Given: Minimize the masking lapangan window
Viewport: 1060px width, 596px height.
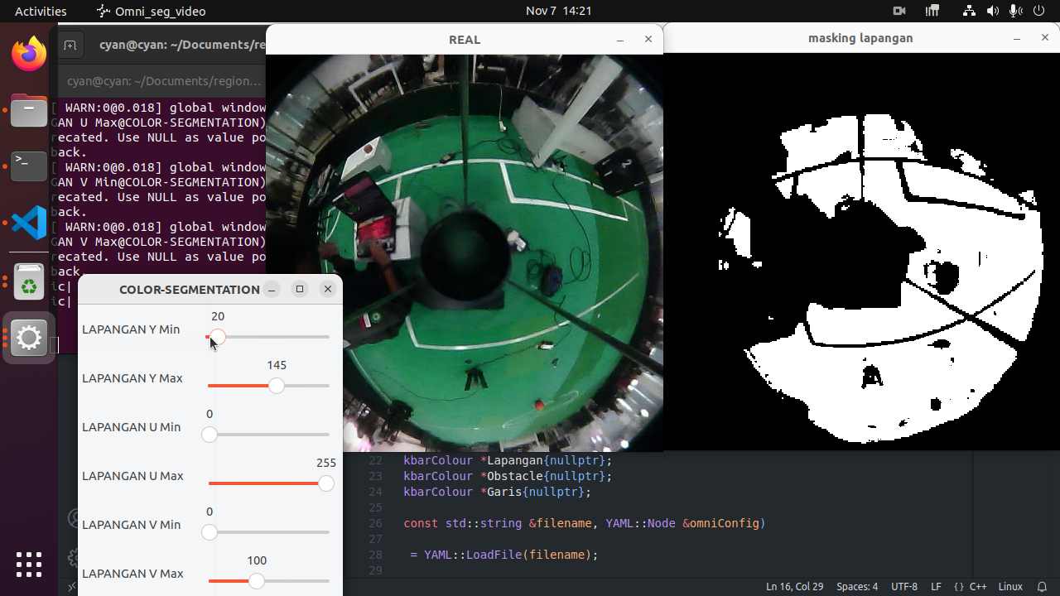Looking at the screenshot, I should [x=1017, y=38].
